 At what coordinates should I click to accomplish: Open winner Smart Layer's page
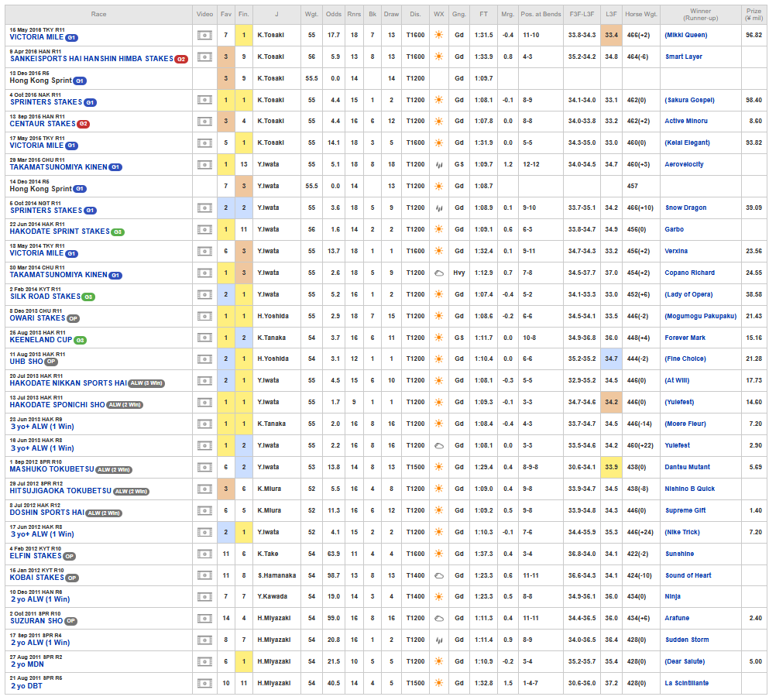(684, 57)
